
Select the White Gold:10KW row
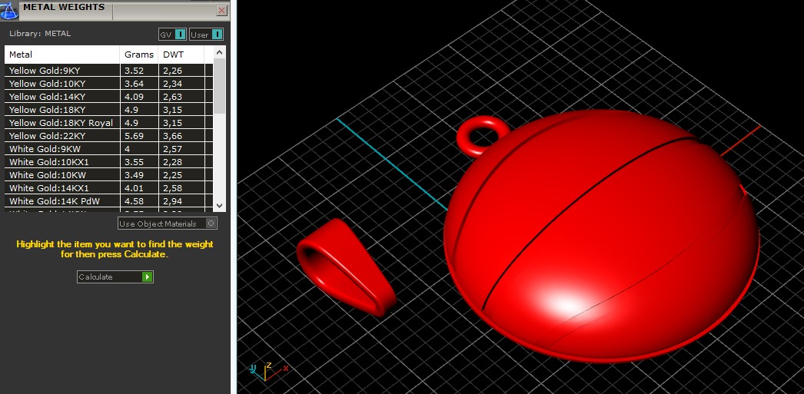point(108,175)
